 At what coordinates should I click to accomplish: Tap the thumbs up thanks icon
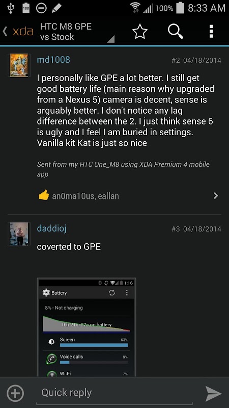click(x=43, y=195)
